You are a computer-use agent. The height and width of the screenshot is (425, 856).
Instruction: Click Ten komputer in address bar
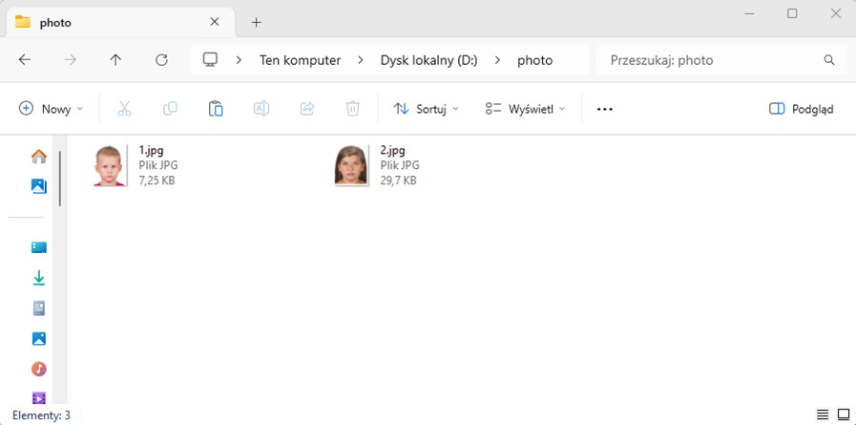pos(300,60)
